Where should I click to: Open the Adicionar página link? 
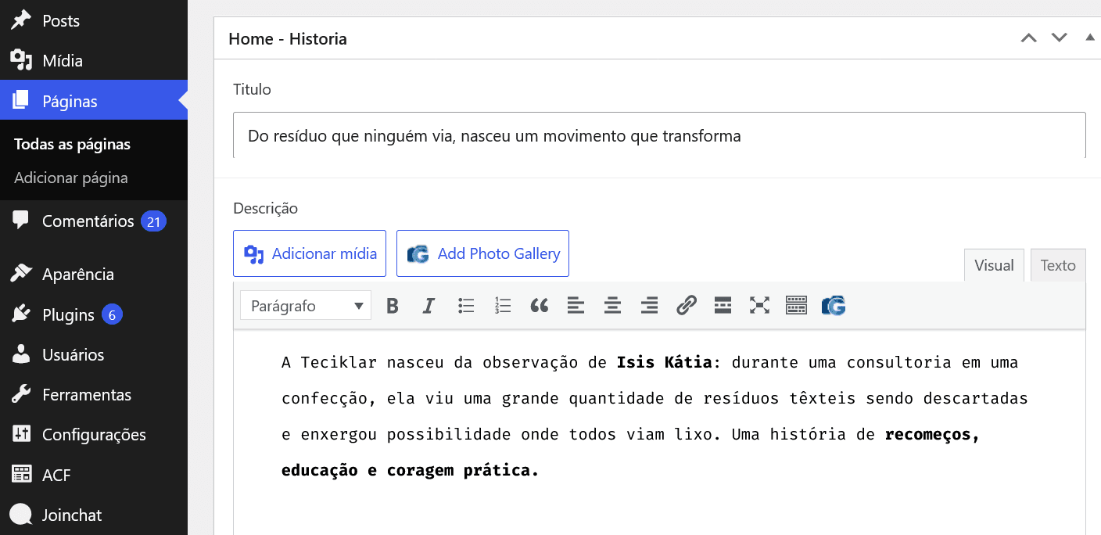pyautogui.click(x=71, y=178)
